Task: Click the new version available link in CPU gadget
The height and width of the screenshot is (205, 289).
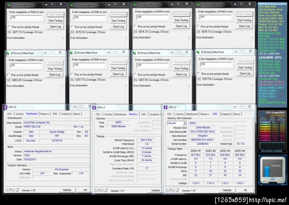Action: point(272,151)
